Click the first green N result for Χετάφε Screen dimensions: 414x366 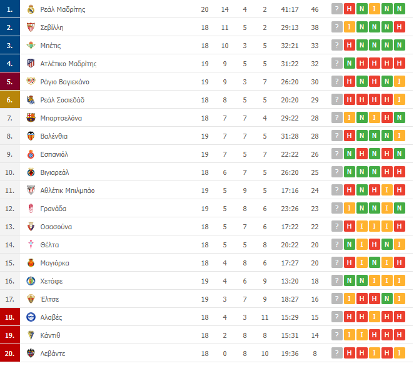pyautogui.click(x=350, y=281)
